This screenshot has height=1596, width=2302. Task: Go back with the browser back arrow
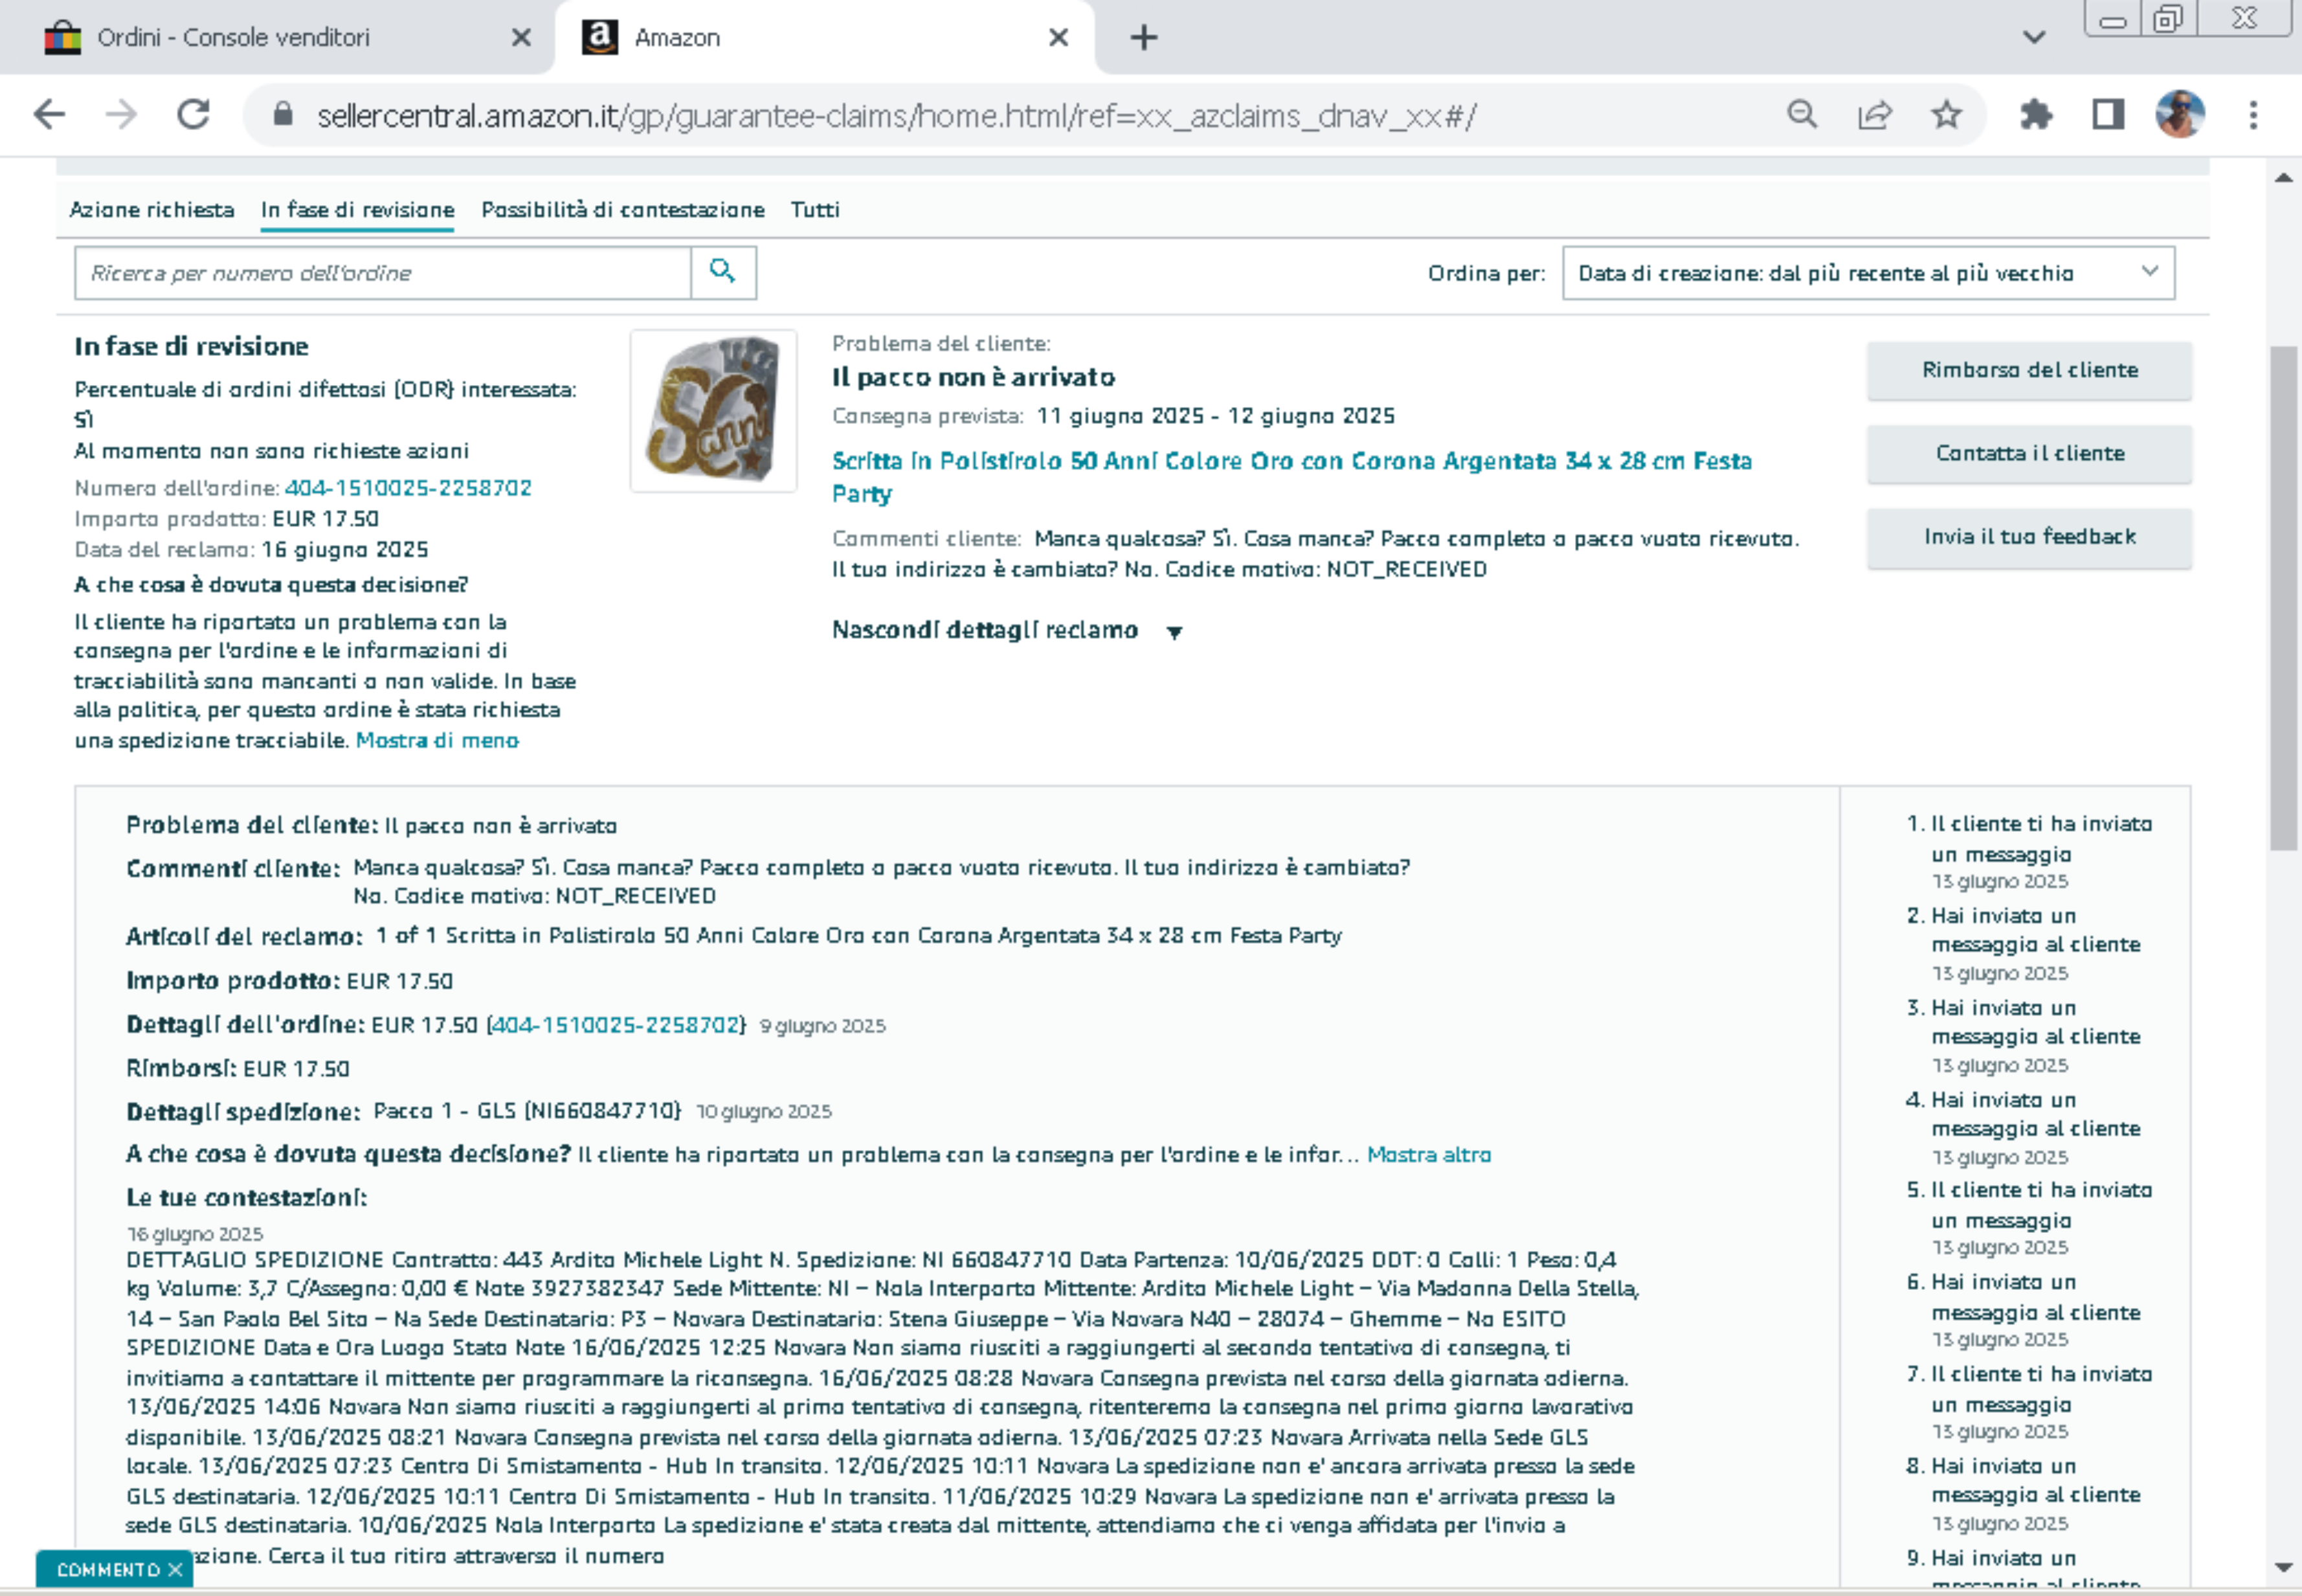tap(49, 115)
